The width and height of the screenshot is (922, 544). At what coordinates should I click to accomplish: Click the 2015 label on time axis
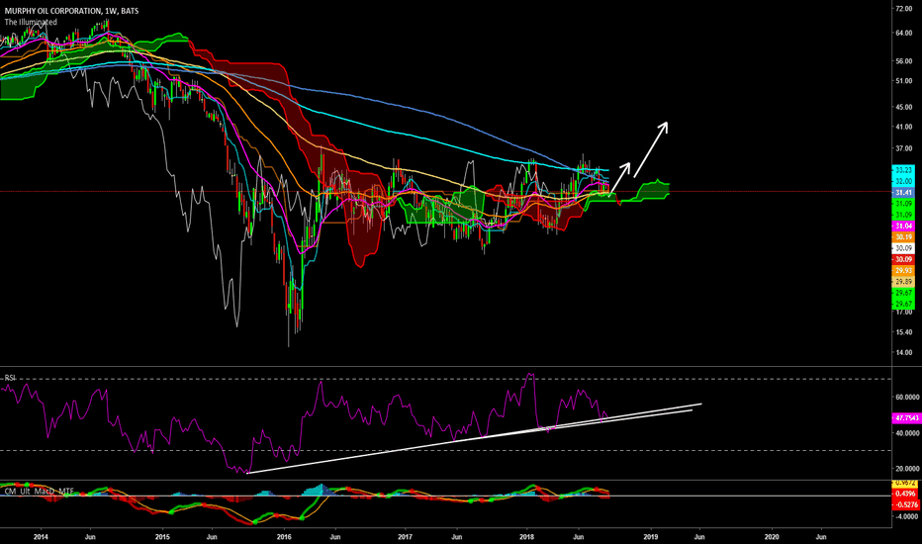click(162, 537)
